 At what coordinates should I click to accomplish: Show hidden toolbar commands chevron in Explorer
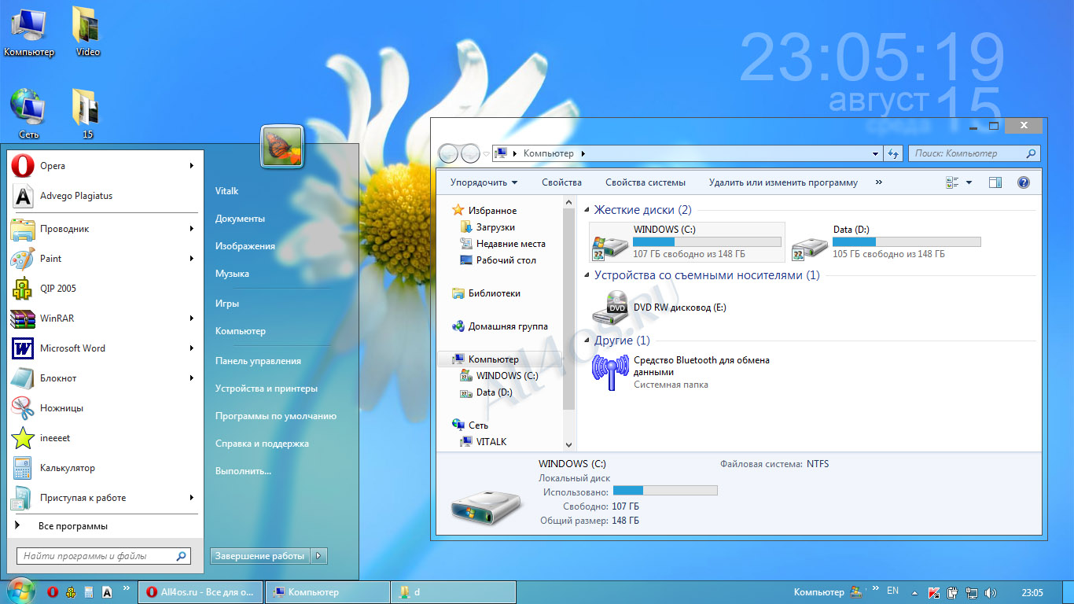tap(878, 182)
